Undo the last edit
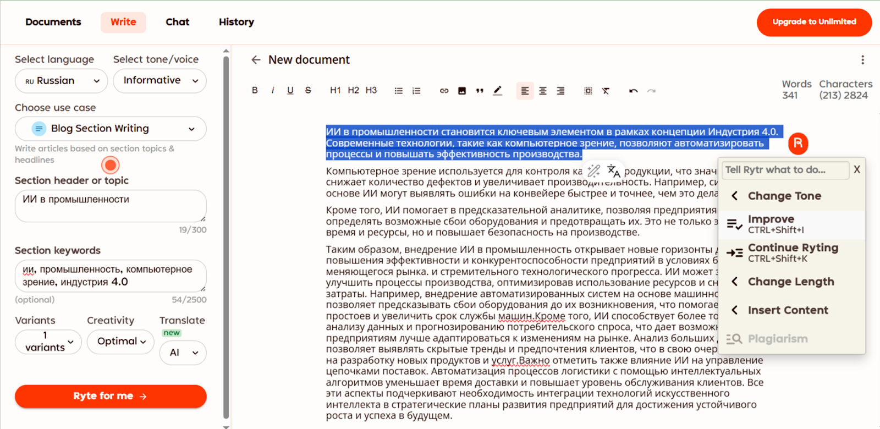The image size is (880, 429). (634, 91)
